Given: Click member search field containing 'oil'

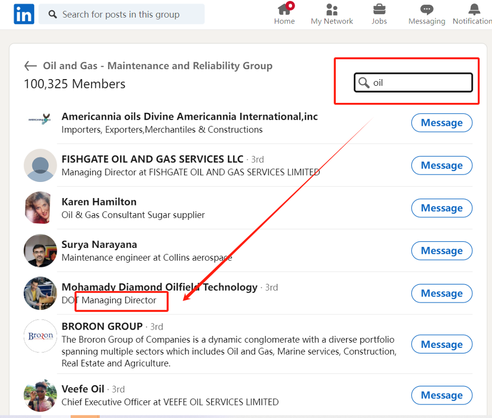Looking at the screenshot, I should 413,83.
